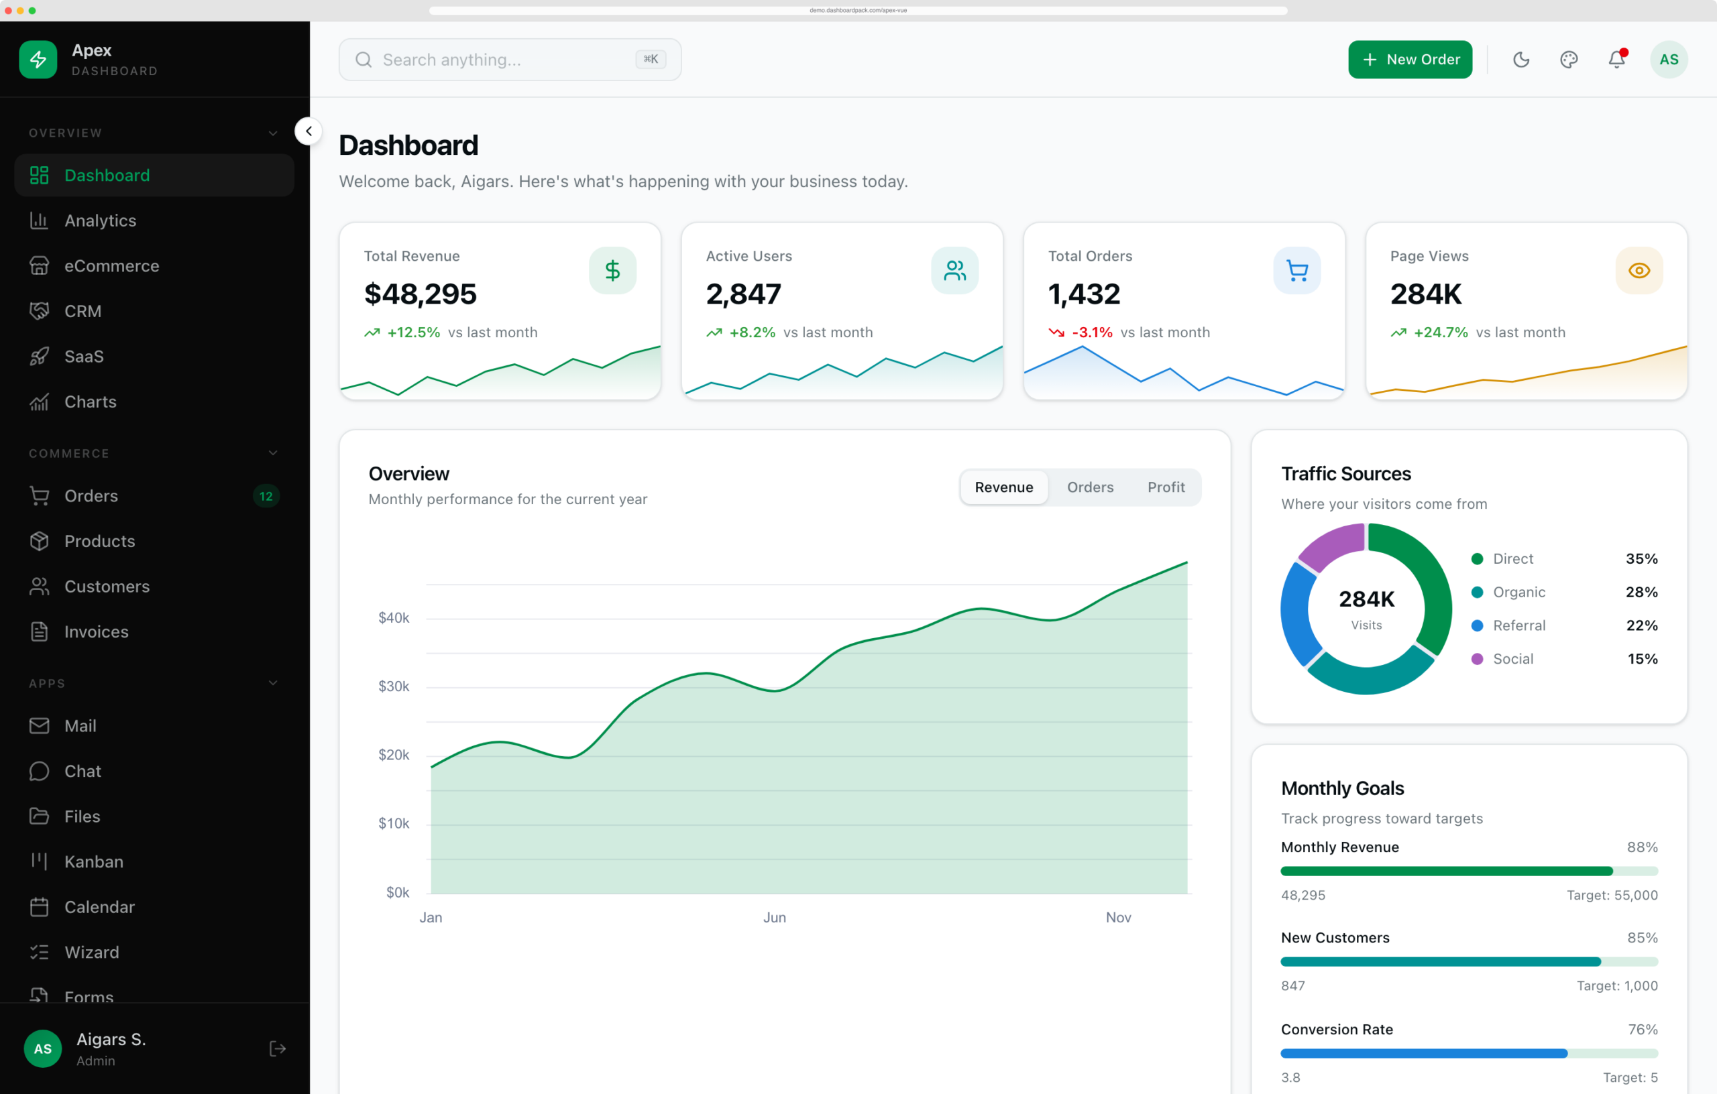Viewport: 1717px width, 1094px height.
Task: Click the dollar icon on Total Revenue card
Action: tap(612, 270)
